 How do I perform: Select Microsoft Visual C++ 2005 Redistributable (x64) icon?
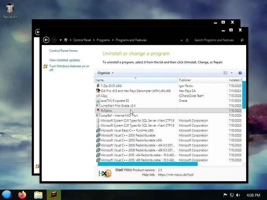point(98,140)
